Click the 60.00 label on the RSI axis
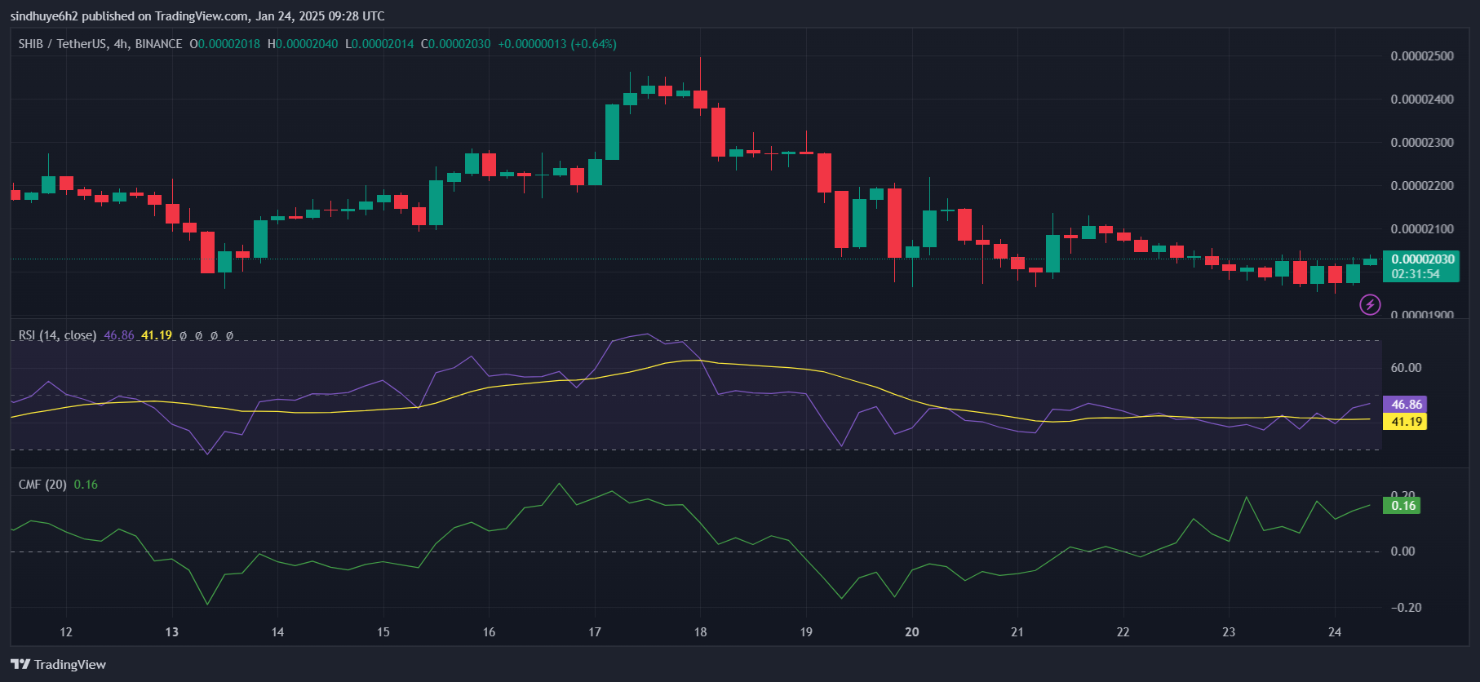The width and height of the screenshot is (1480, 682). (1406, 368)
